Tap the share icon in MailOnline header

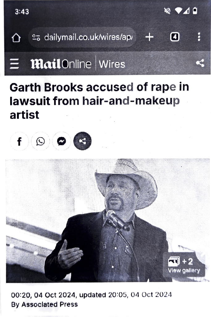tap(200, 63)
